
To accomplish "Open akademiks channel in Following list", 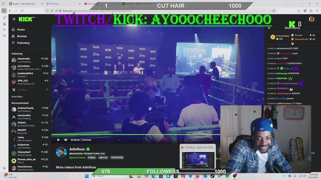I will (30, 60).
